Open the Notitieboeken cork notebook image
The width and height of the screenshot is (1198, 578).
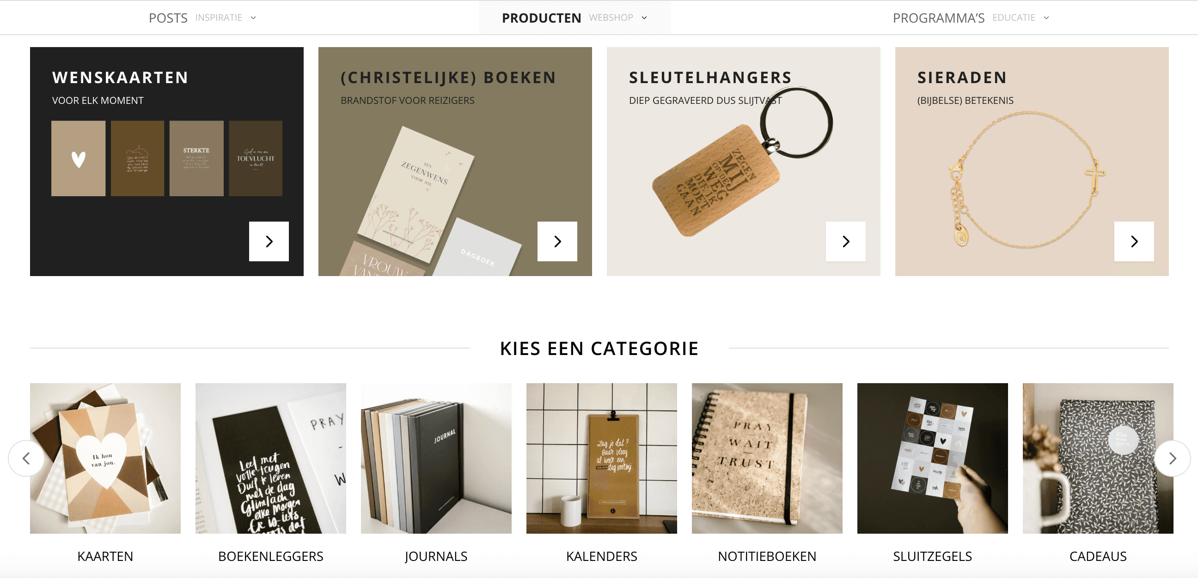point(767,458)
